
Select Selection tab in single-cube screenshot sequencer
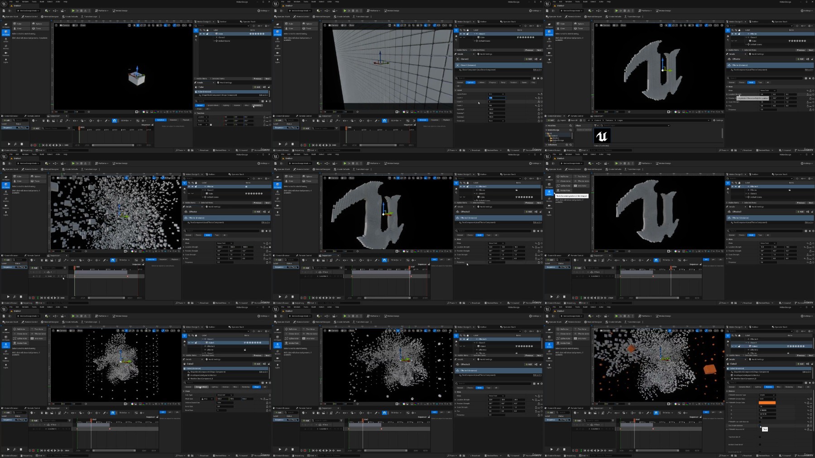coord(161,120)
